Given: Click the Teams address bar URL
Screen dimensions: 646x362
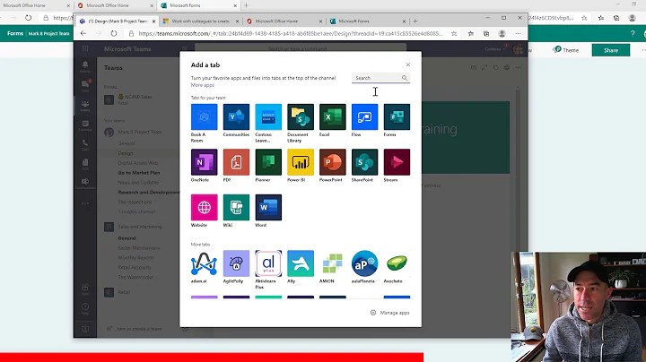Looking at the screenshot, I should [291, 34].
